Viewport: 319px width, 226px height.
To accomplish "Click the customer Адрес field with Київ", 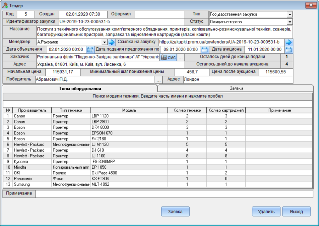I will pos(111,65).
